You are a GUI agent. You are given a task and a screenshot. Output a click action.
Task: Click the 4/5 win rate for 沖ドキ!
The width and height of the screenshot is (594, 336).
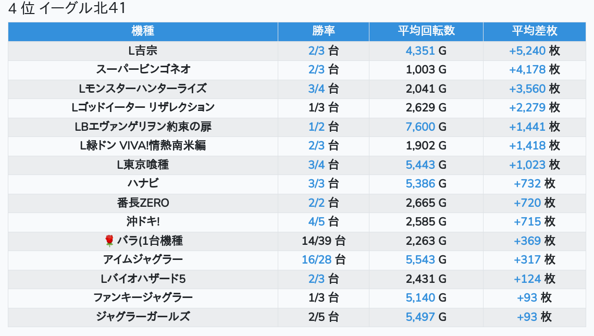pos(317,221)
